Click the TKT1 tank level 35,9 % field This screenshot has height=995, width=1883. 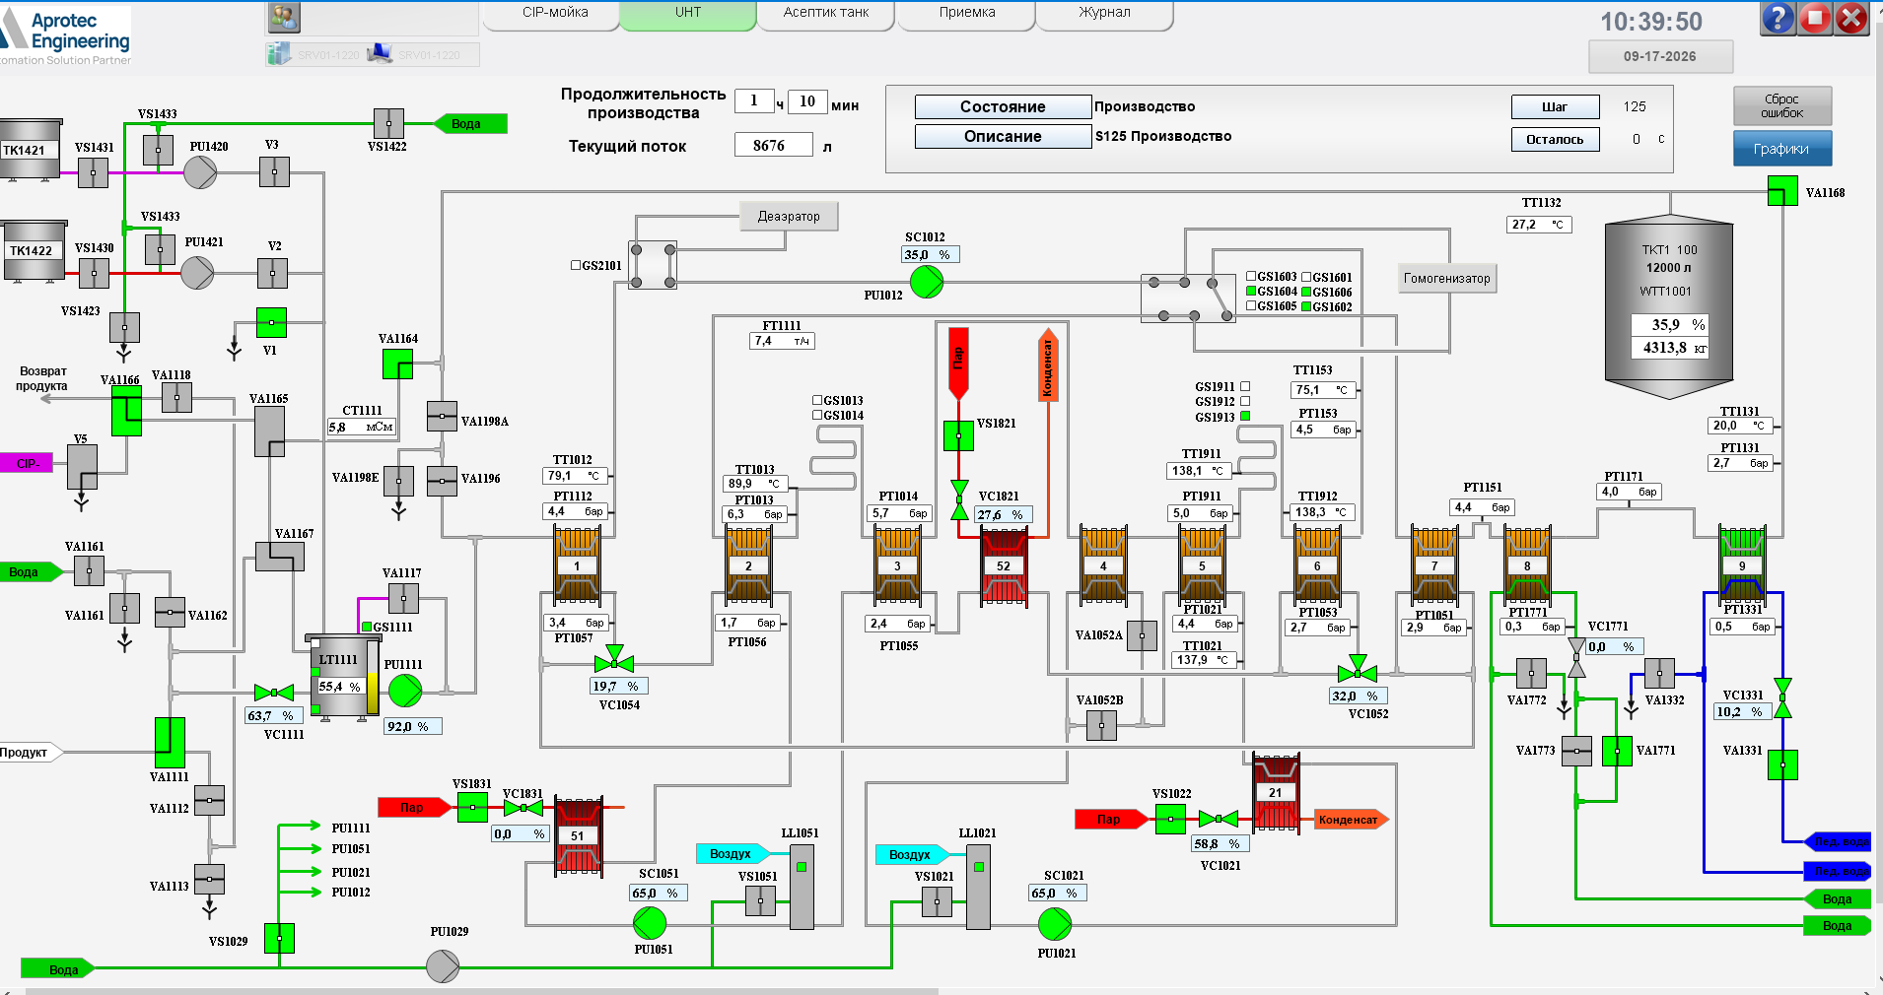point(1669,324)
